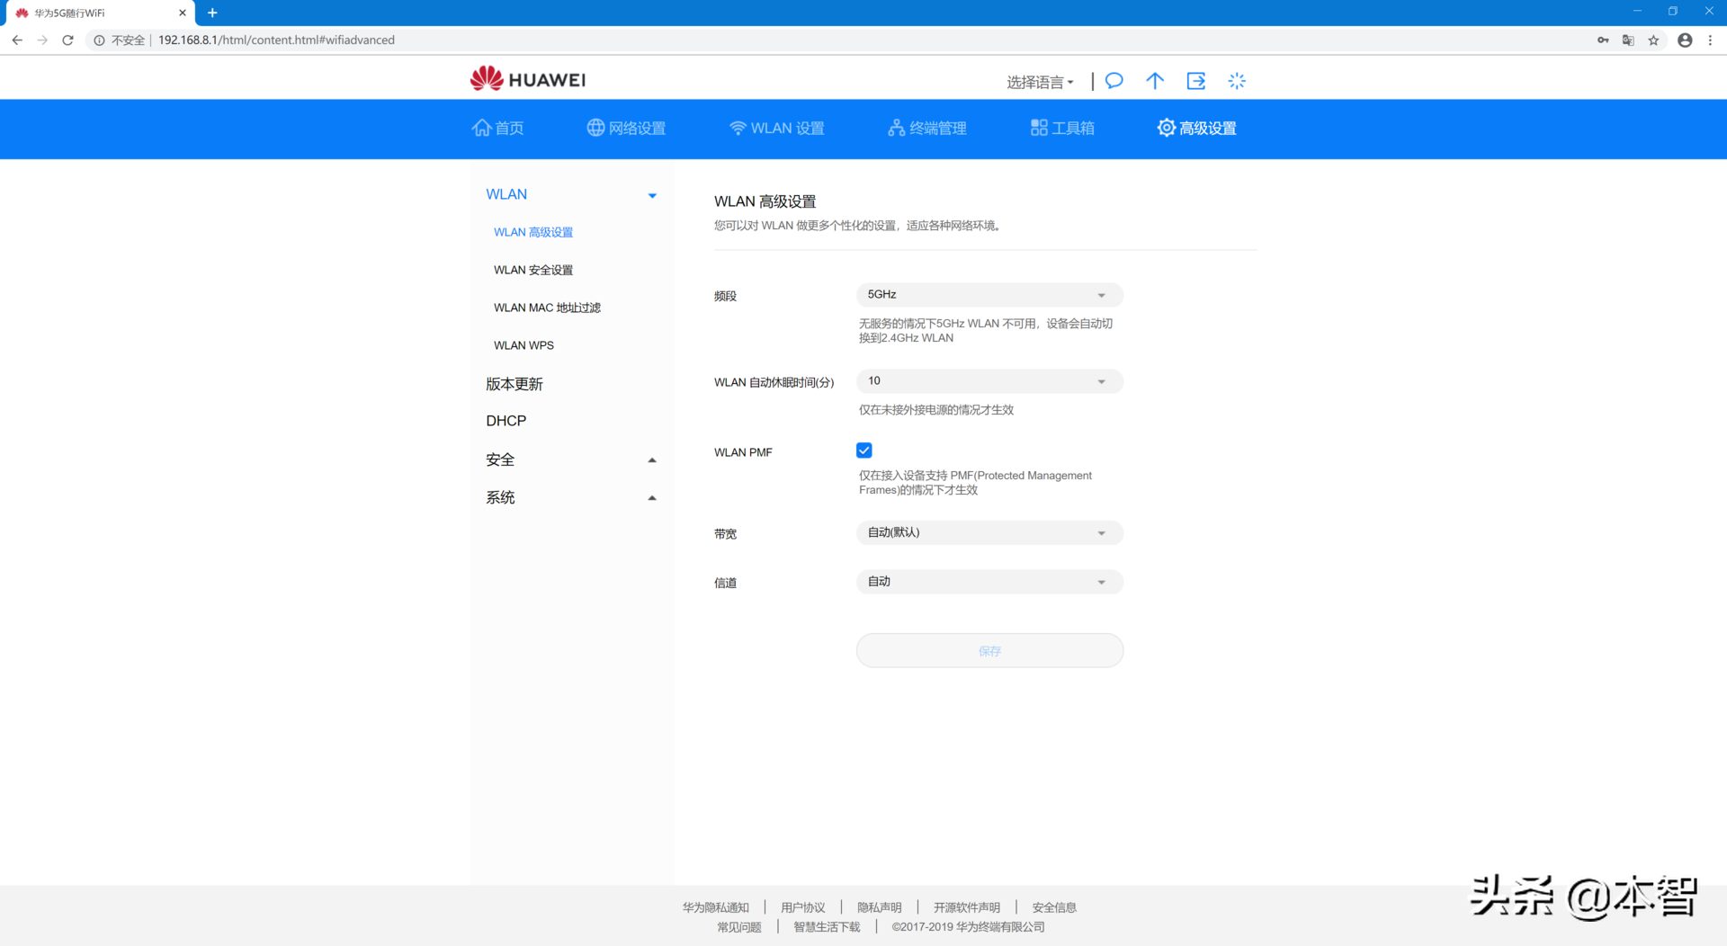
Task: Open the 隐私声明 footer link
Action: pyautogui.click(x=879, y=907)
